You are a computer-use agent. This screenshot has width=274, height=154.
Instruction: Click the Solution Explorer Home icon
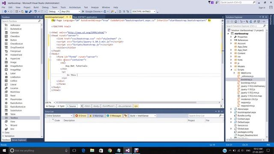(236, 22)
